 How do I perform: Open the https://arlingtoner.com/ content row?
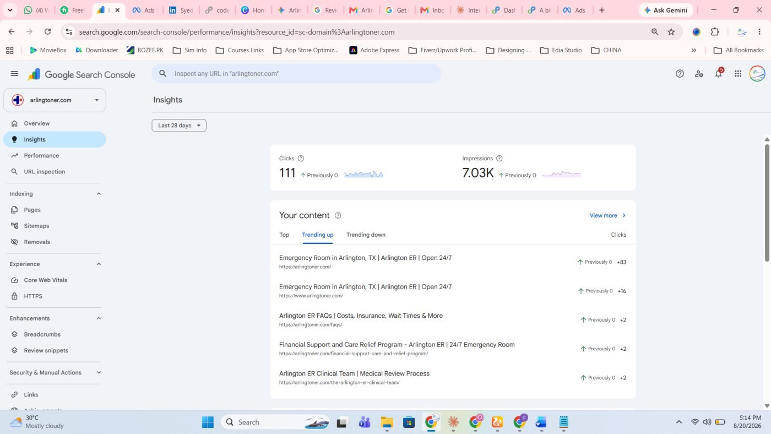[x=453, y=262]
